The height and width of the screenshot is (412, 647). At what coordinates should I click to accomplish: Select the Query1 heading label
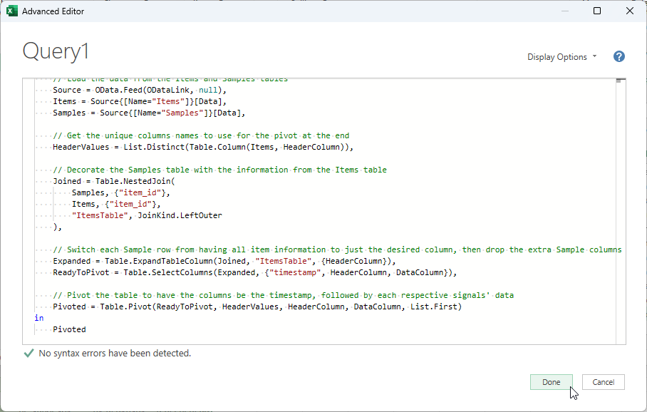pyautogui.click(x=55, y=51)
